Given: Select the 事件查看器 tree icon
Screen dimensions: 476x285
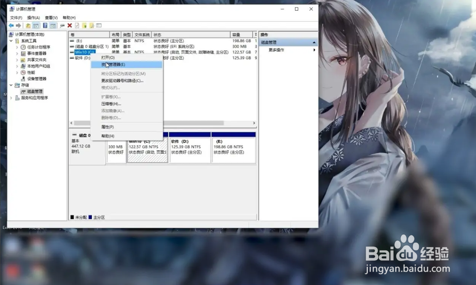Looking at the screenshot, I should (23, 53).
